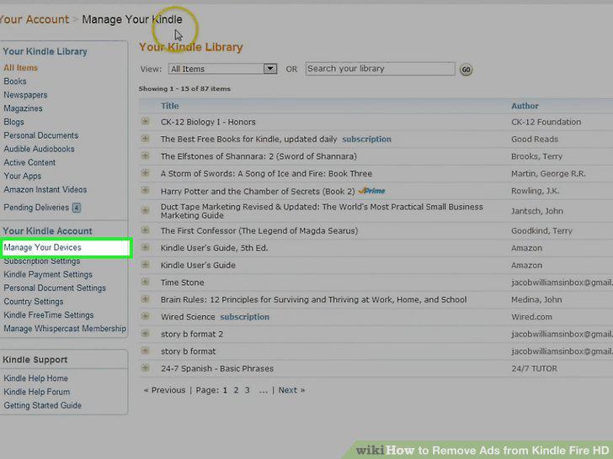The width and height of the screenshot is (613, 459).
Task: Expand the Brain Rules row
Action: click(145, 299)
